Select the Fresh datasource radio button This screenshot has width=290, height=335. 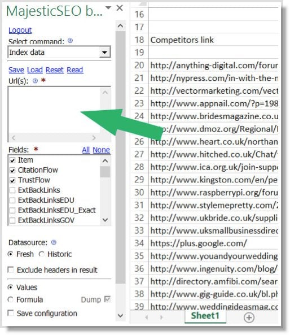click(x=10, y=254)
